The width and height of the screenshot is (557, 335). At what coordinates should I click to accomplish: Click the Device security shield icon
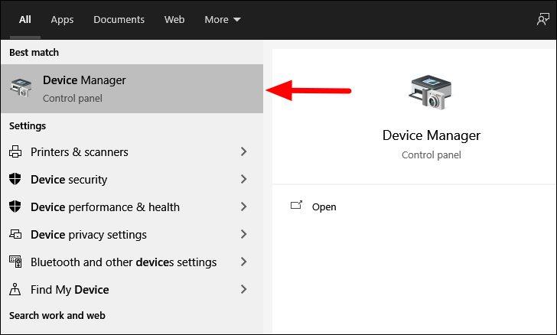(15, 179)
